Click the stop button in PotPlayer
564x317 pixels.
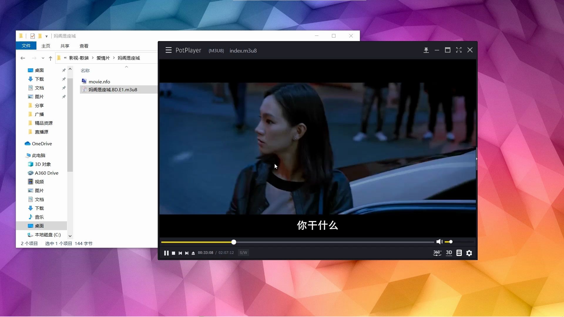pos(173,253)
